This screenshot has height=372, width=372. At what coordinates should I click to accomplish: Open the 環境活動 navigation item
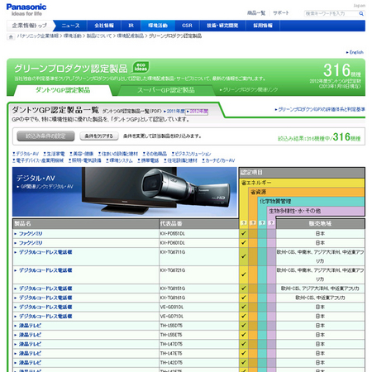tap(158, 26)
